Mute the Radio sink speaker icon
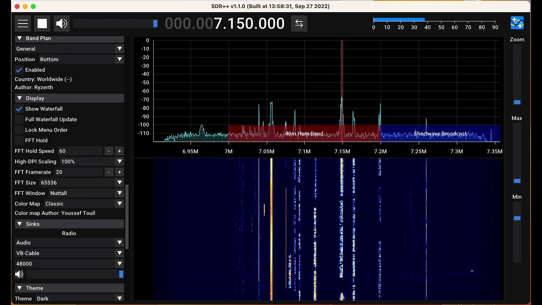Image resolution: width=542 pixels, height=305 pixels. tap(19, 274)
